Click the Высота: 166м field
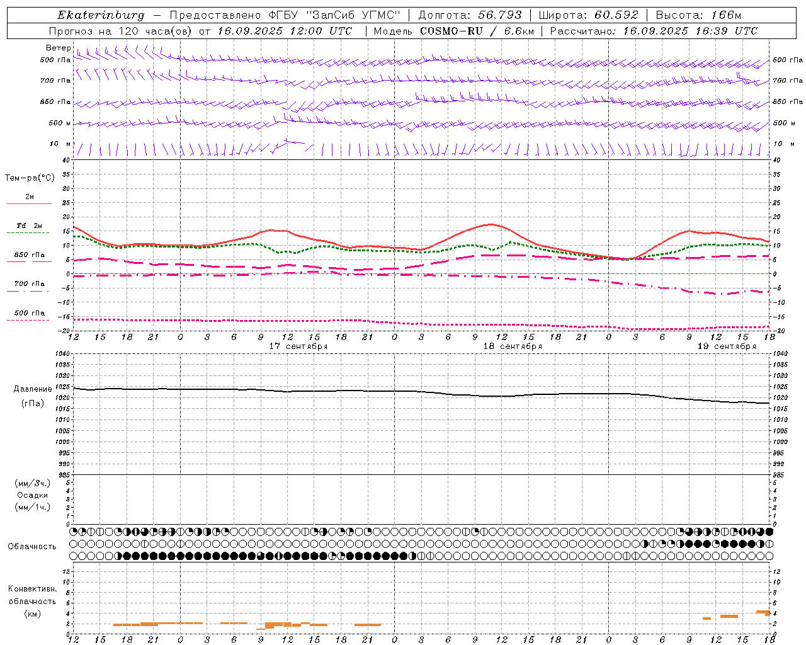 click(698, 15)
